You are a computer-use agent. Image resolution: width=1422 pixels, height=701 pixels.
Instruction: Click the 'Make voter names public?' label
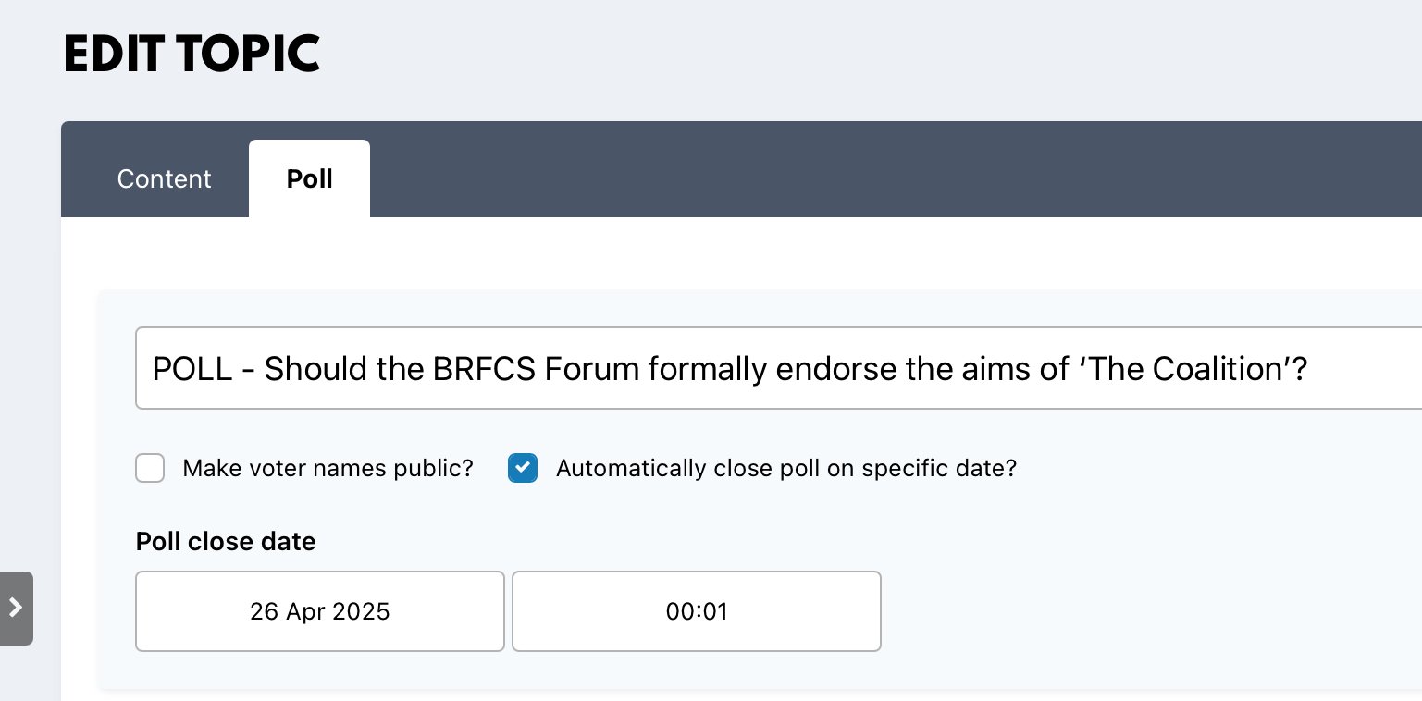pyautogui.click(x=328, y=469)
